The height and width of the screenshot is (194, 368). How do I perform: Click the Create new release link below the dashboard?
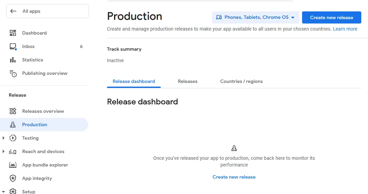click(234, 177)
